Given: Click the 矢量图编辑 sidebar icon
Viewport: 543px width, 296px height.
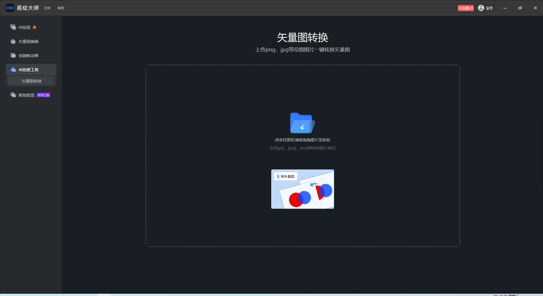Looking at the screenshot, I should (x=13, y=41).
